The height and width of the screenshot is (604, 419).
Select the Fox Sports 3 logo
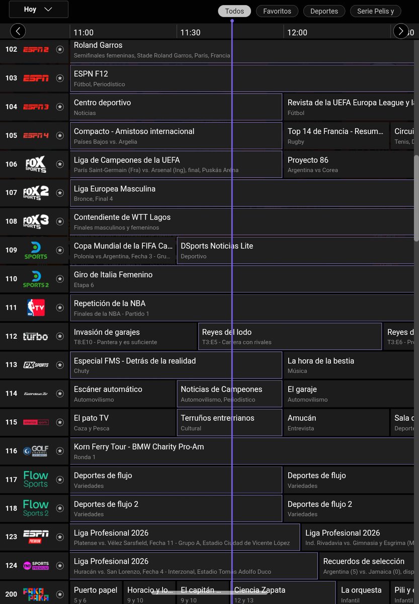point(36,221)
